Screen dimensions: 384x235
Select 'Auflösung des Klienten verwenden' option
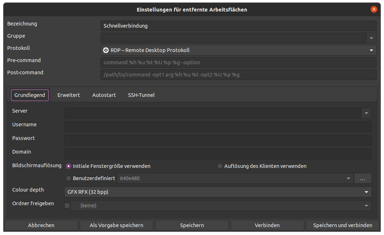[220, 166]
